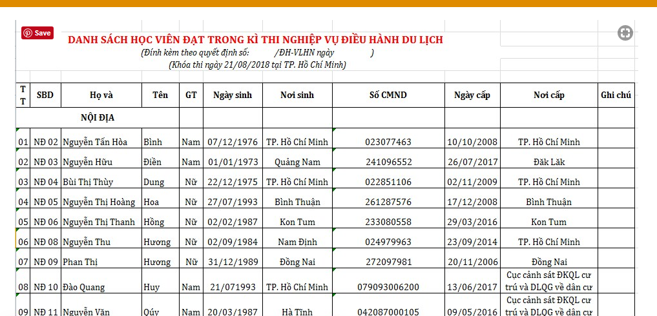Screen dimensions: 657x316
Task: Click the 'NỘI ĐỊA' section row
Action: coord(98,118)
